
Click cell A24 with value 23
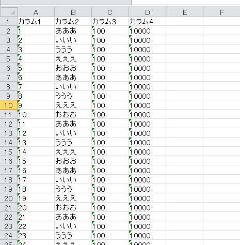coord(36,235)
